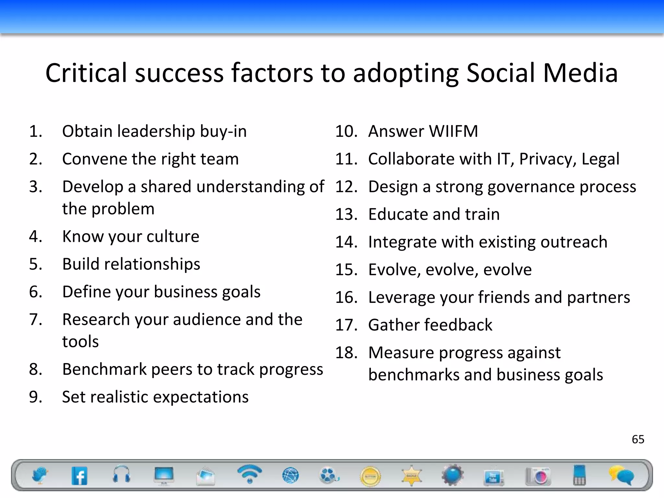Click 'Benchmark peers to track progress'
The image size is (664, 498).
click(193, 370)
